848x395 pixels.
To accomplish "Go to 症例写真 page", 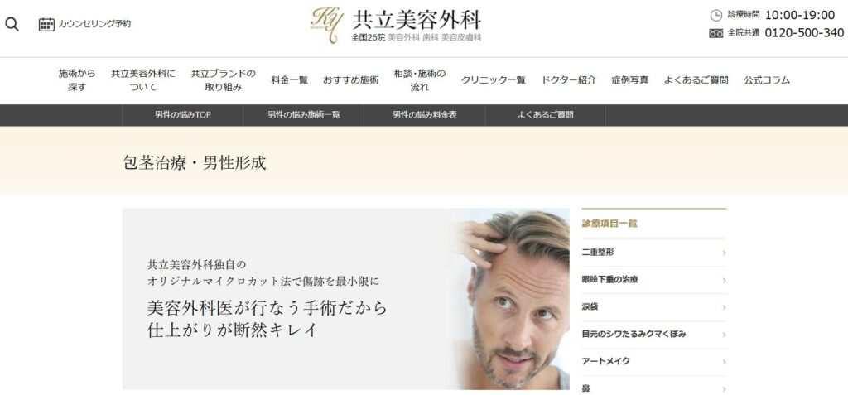I will (630, 80).
